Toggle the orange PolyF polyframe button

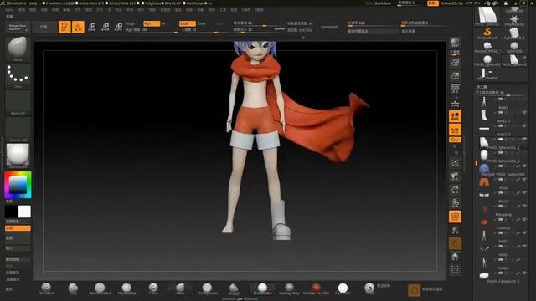(x=455, y=217)
